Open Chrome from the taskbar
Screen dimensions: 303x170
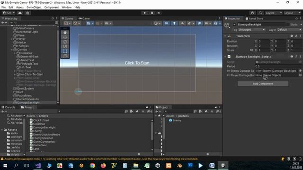[92, 166]
